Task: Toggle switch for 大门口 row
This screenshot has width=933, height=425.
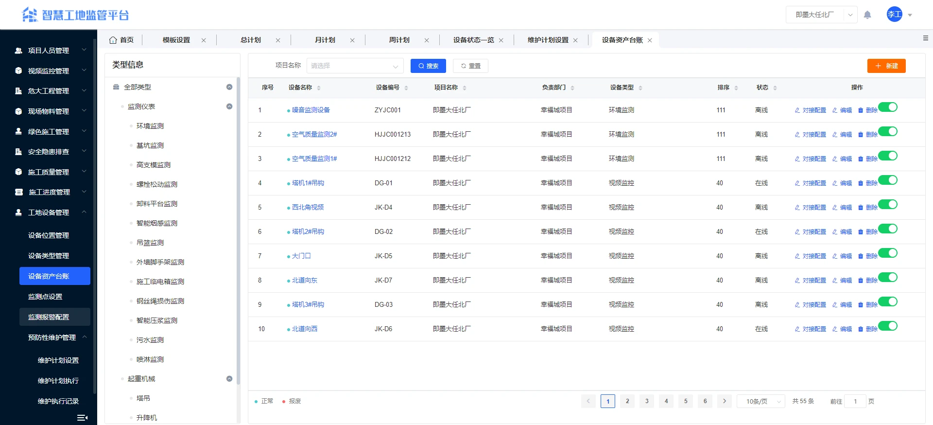Action: (888, 253)
